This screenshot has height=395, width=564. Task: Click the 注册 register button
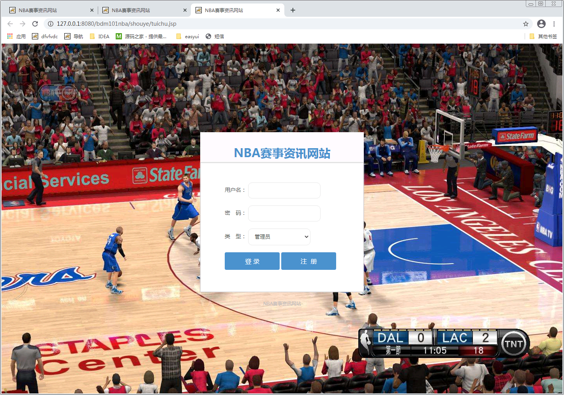pos(308,261)
